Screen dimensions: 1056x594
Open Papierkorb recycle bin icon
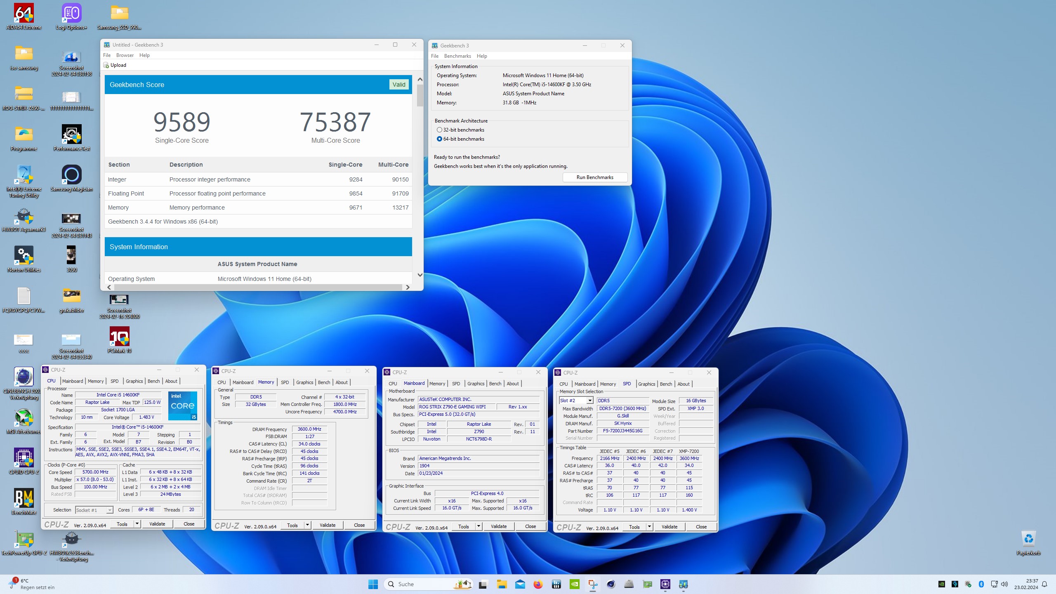[x=1028, y=542]
